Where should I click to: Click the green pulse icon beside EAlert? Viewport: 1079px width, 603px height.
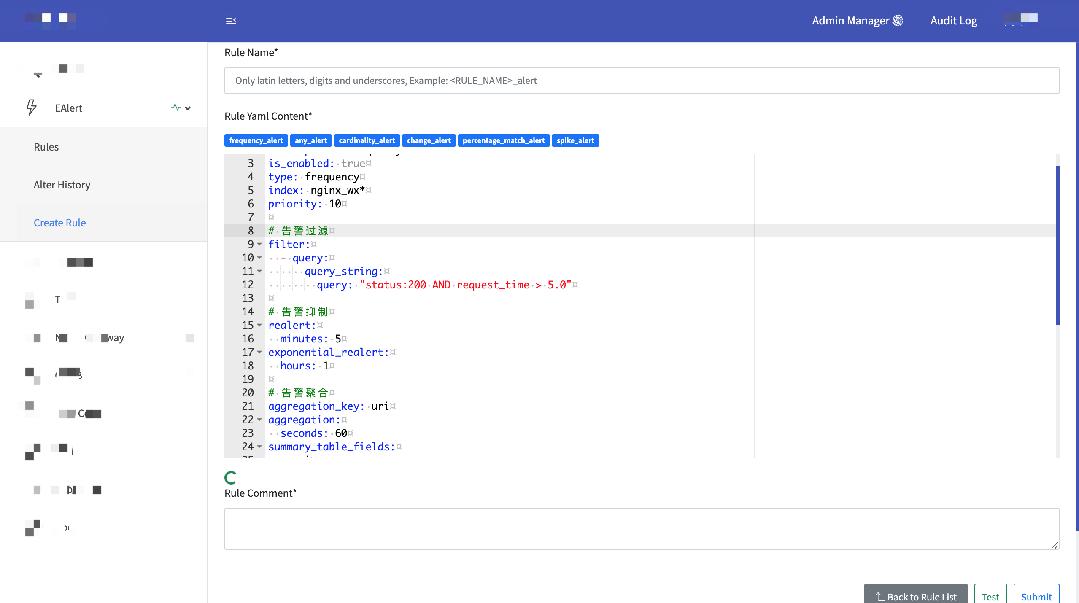pos(176,108)
